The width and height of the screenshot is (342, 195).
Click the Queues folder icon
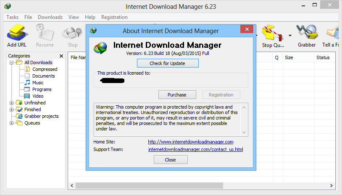pos(19,123)
